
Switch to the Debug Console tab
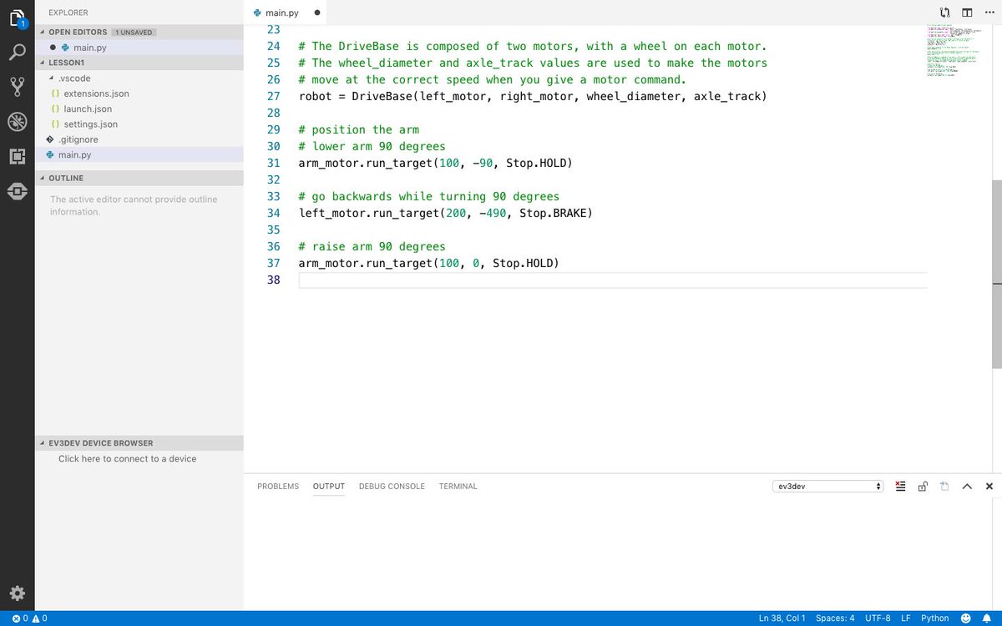click(x=392, y=486)
